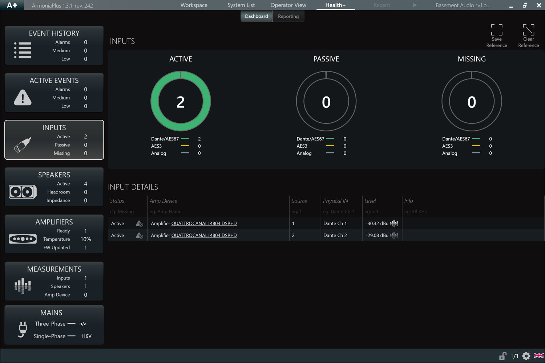This screenshot has height=363, width=545.
Task: Select the Active Events card
Action: pyautogui.click(x=54, y=93)
